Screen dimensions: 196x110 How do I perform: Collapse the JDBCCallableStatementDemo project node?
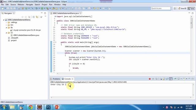point(4,20)
